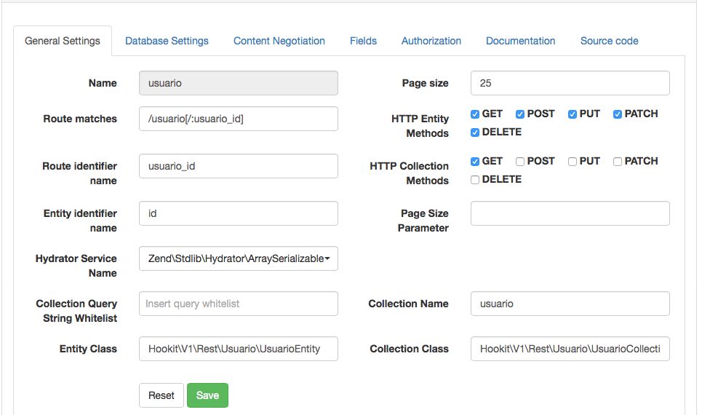The height and width of the screenshot is (415, 702).
Task: Enable DELETE for HTTP Collection Methods
Action: [475, 180]
